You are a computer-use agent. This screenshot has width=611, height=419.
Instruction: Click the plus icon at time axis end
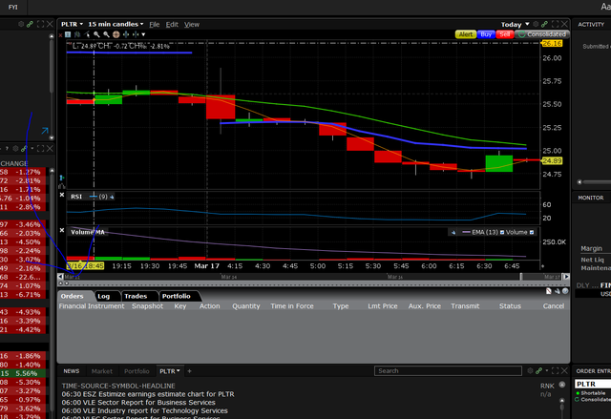pos(542,266)
